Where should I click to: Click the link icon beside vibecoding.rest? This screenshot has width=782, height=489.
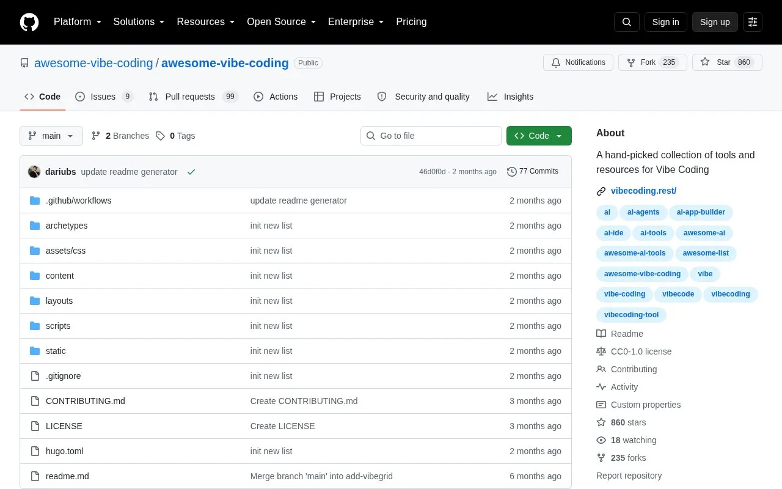[601, 191]
